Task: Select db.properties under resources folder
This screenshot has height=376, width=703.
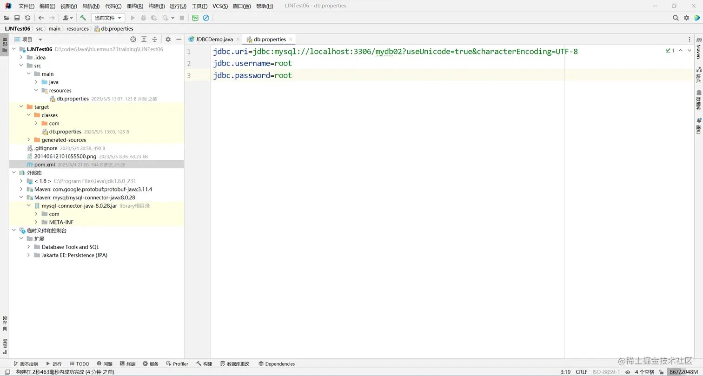Action: [x=73, y=99]
